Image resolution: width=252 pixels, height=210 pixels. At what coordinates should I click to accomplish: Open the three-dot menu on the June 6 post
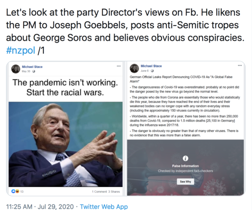[240, 65]
